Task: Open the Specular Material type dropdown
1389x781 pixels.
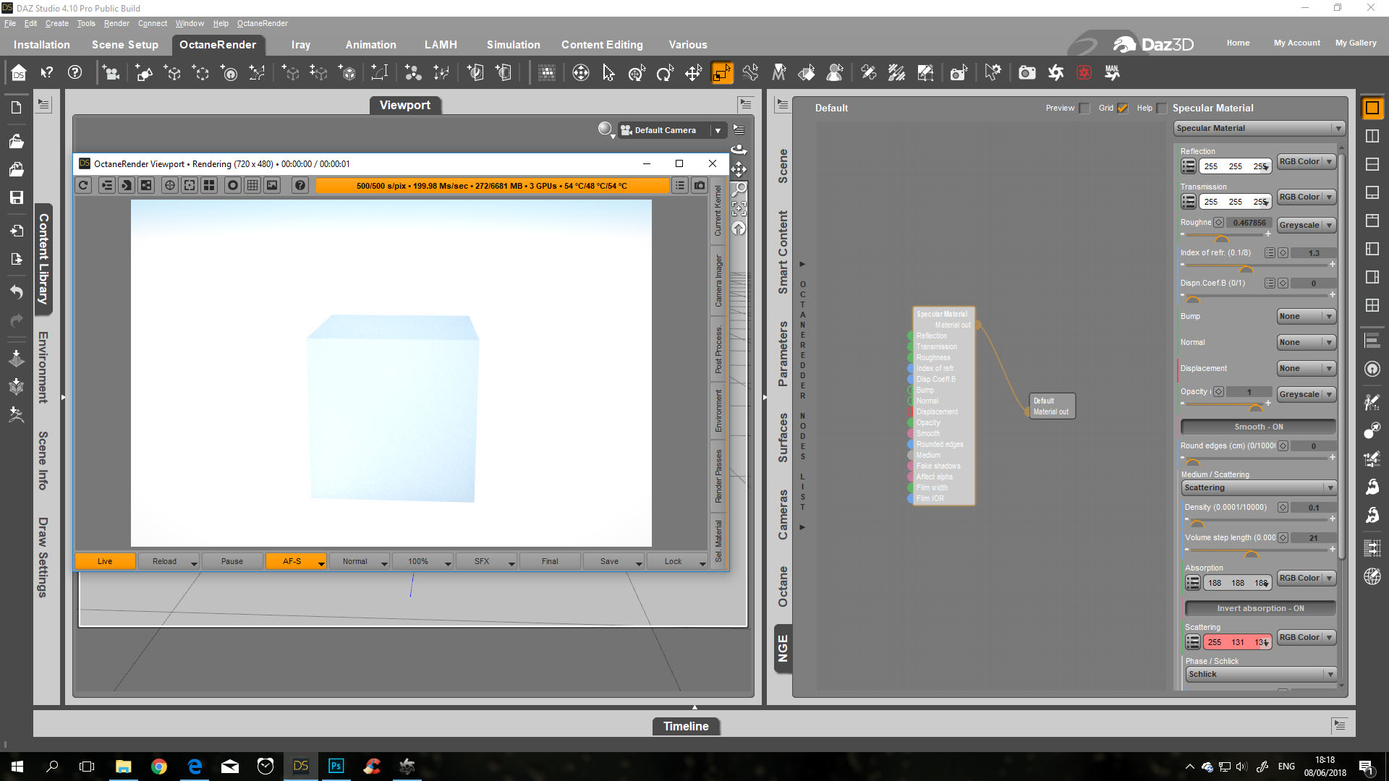Action: click(x=1258, y=128)
